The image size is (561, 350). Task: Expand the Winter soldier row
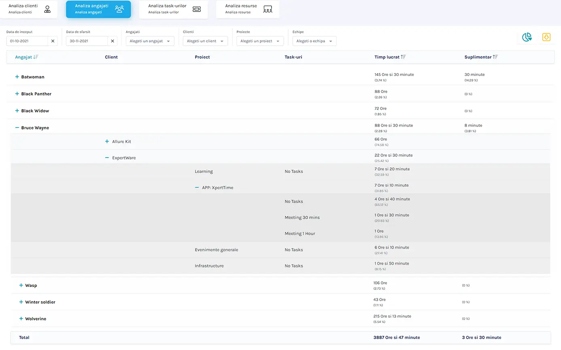[21, 302]
